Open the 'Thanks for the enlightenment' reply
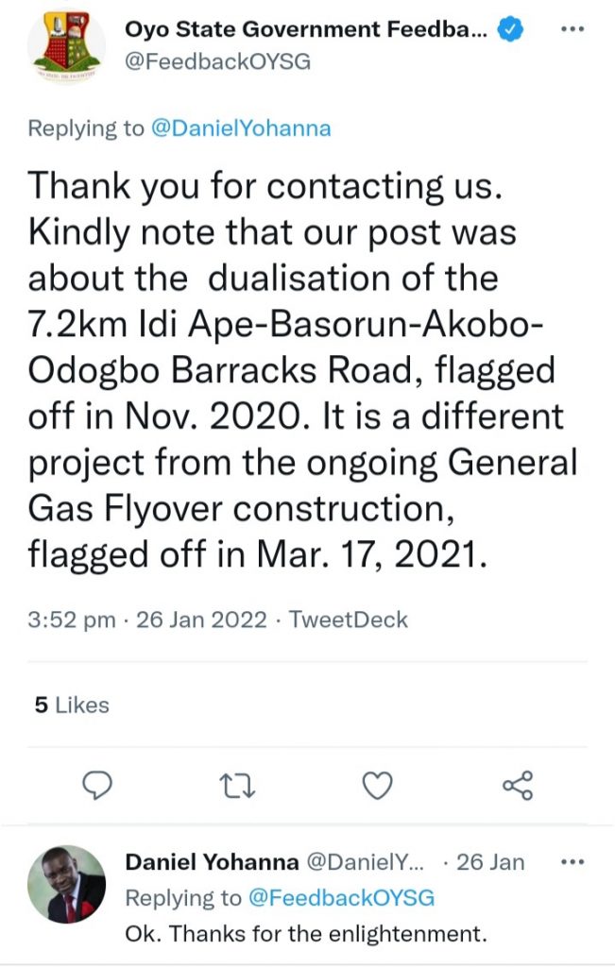Viewport: 615px width, 967px height. tap(306, 934)
